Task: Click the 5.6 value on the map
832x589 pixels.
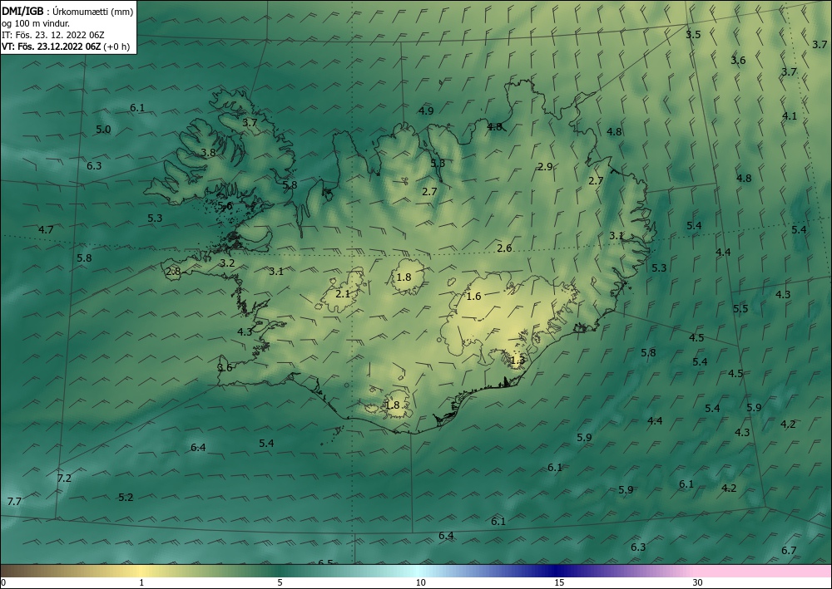Action: [x=225, y=205]
